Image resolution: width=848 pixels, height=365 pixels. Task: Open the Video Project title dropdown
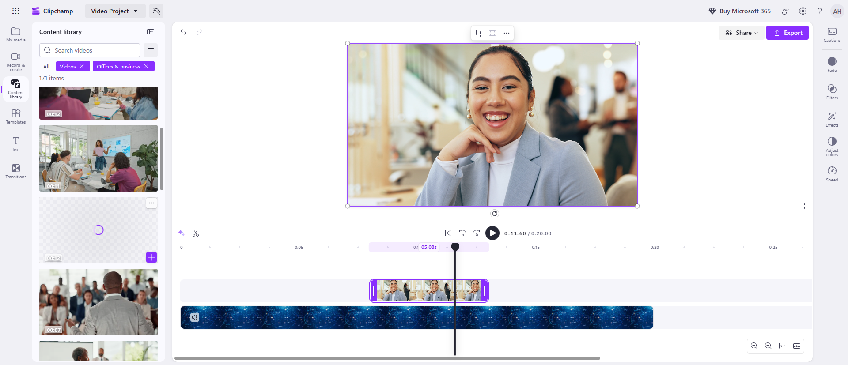pyautogui.click(x=115, y=11)
